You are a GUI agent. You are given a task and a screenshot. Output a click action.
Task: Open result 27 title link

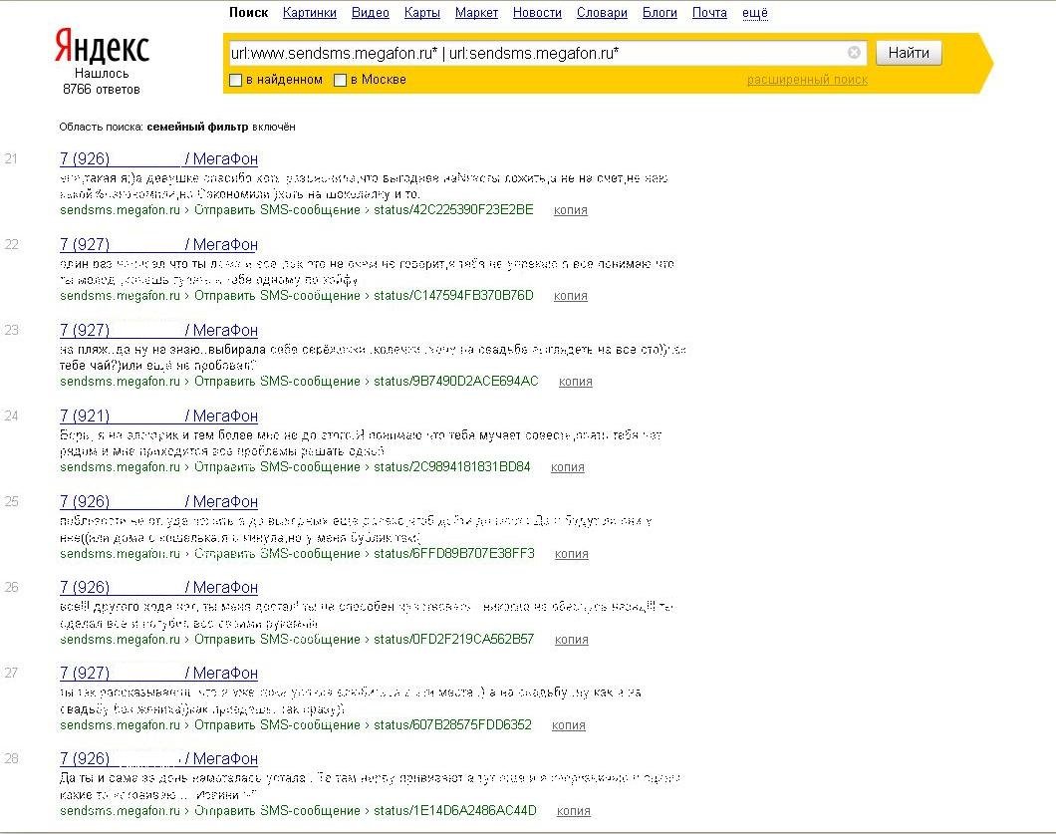pos(159,673)
